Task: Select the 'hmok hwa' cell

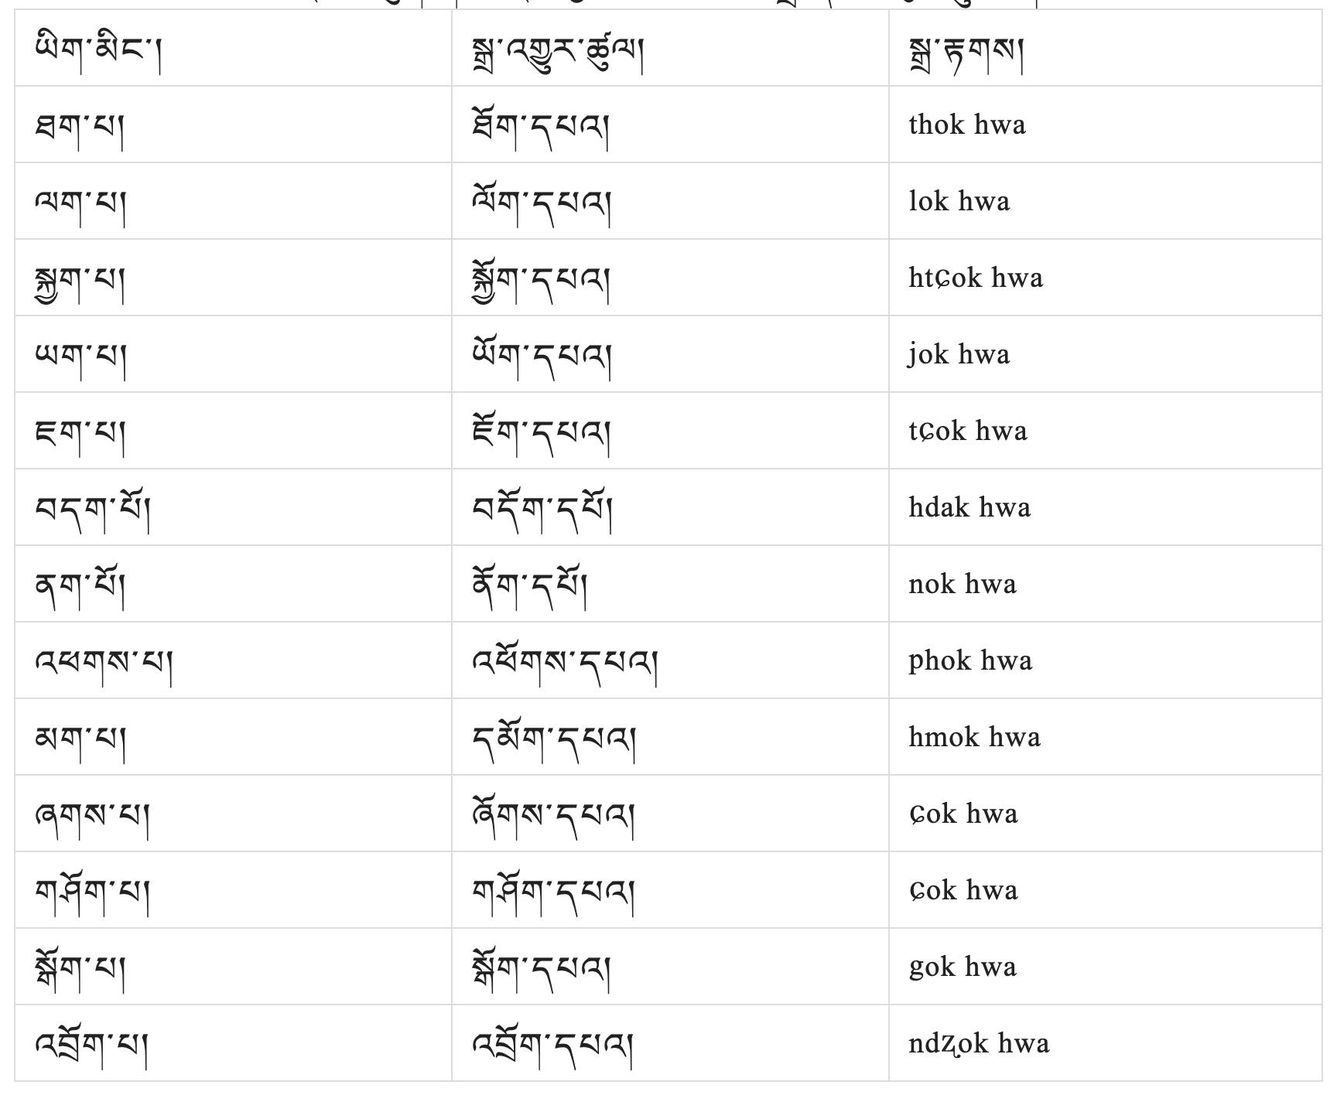Action: coord(1106,737)
